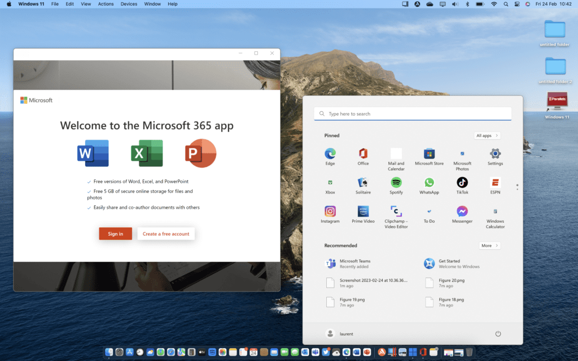Open Settings from the Start menu
578x361 pixels.
pos(495,157)
